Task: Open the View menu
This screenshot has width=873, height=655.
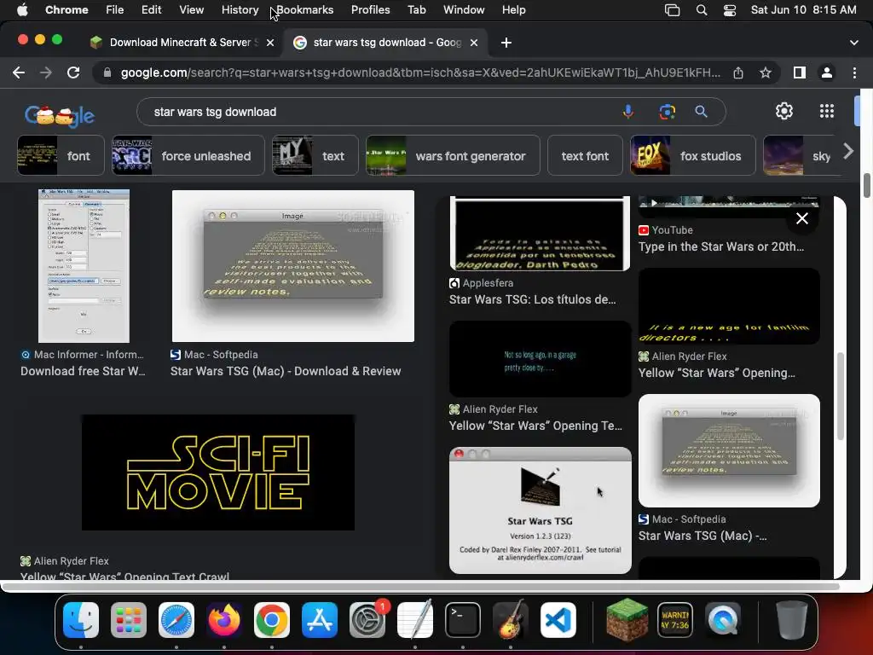Action: (x=191, y=9)
